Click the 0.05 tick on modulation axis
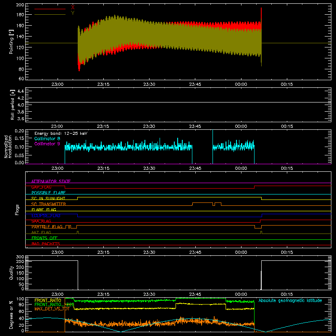The image size is (336, 336). click(x=19, y=155)
